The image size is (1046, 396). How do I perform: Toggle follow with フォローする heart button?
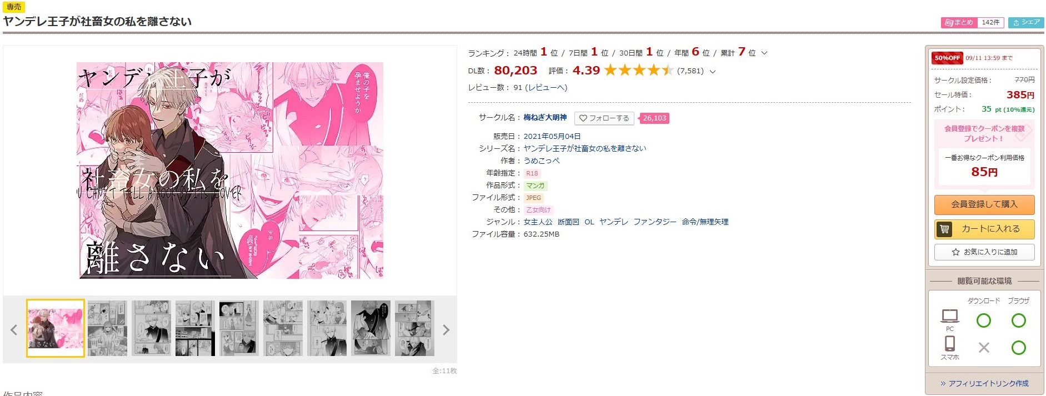(x=605, y=118)
